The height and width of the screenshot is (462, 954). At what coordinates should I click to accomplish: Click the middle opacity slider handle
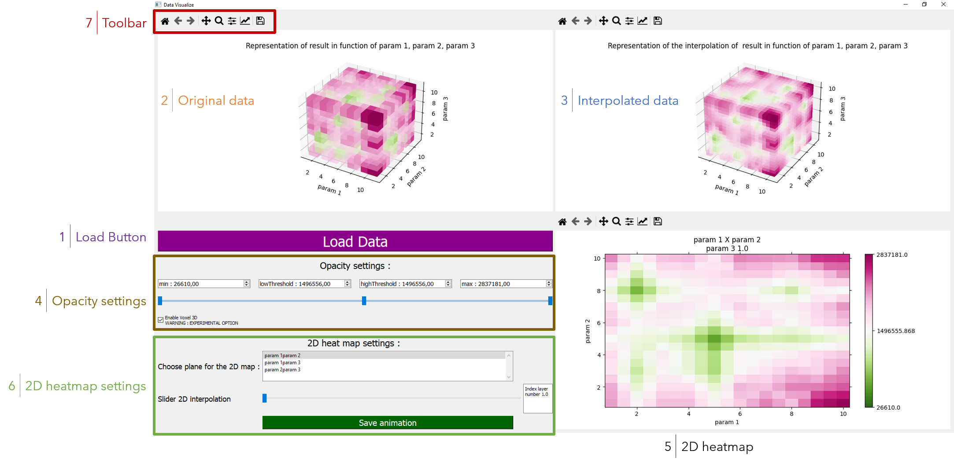point(364,301)
